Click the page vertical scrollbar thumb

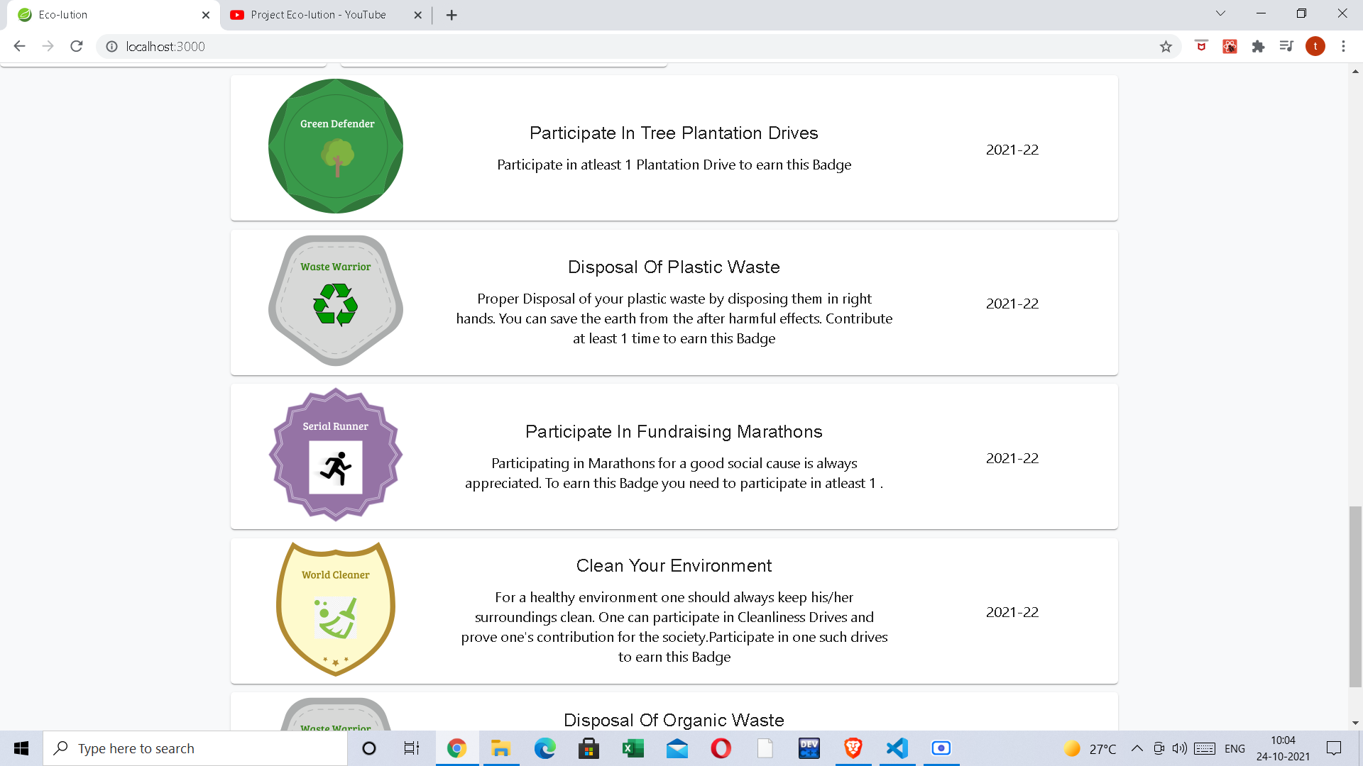1355,596
